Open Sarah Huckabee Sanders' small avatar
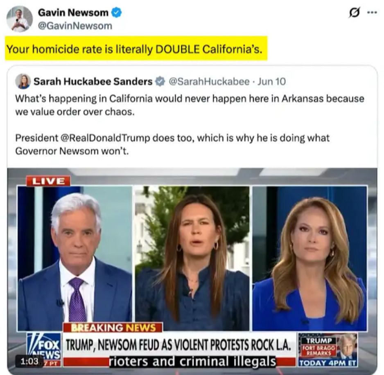 click(x=23, y=81)
